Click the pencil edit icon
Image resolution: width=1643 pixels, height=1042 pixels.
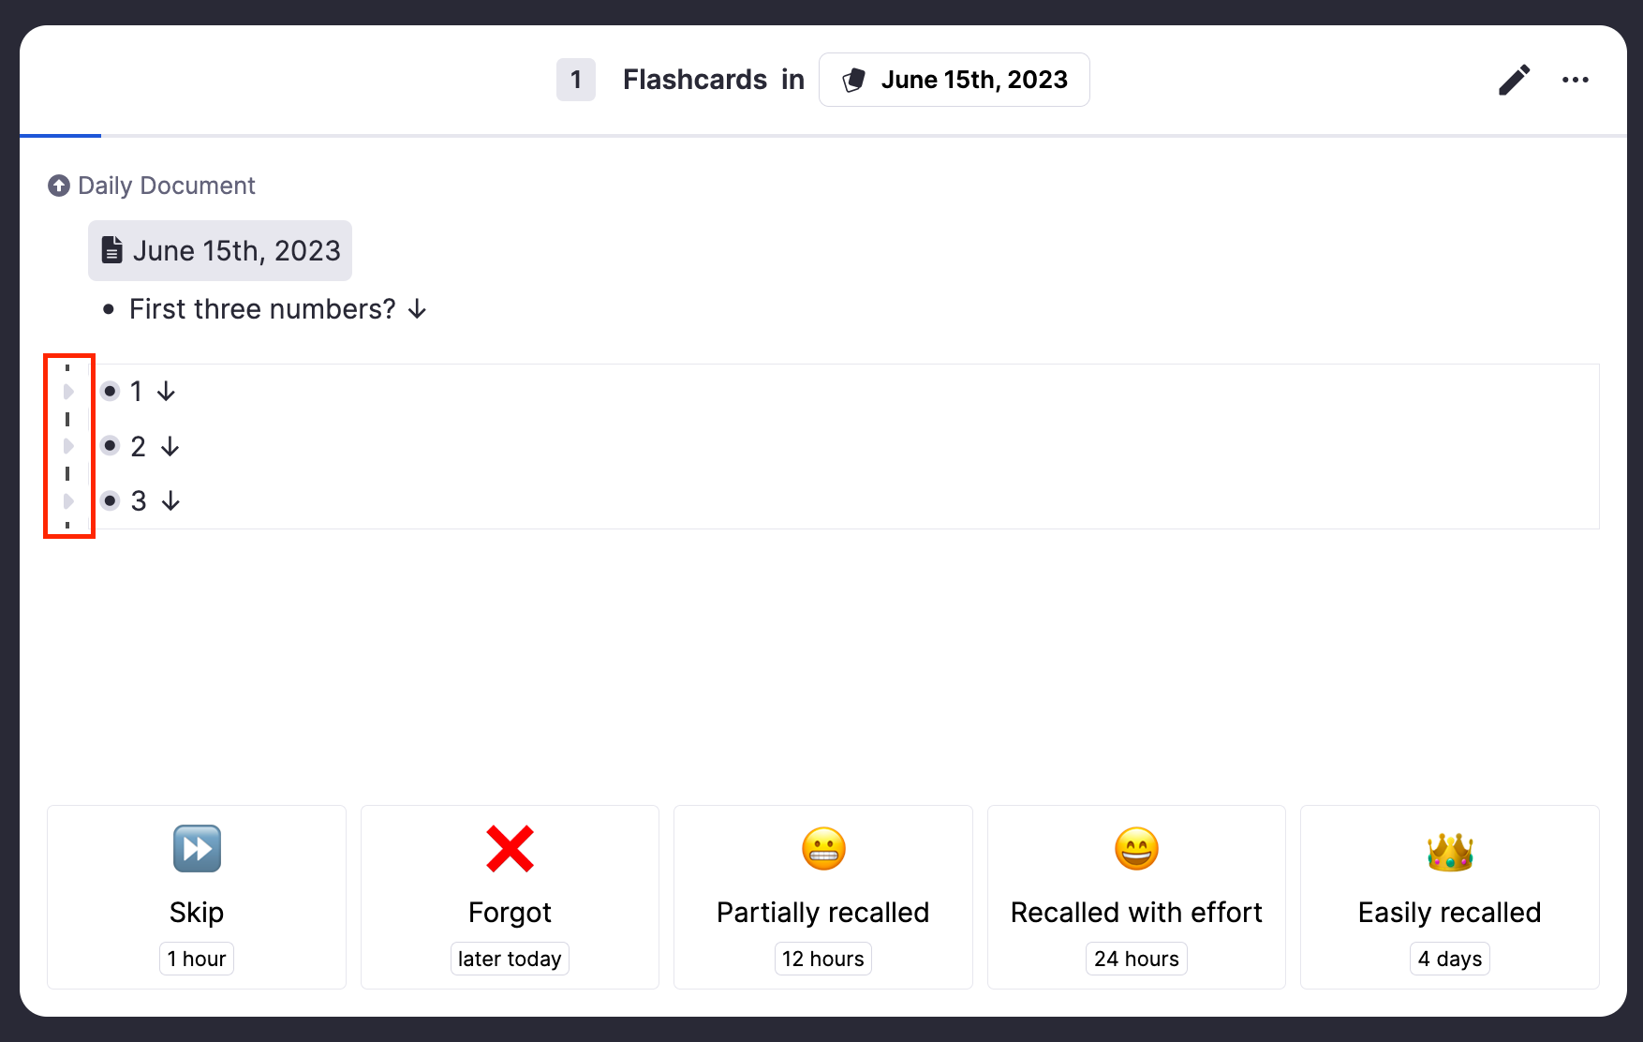tap(1514, 80)
